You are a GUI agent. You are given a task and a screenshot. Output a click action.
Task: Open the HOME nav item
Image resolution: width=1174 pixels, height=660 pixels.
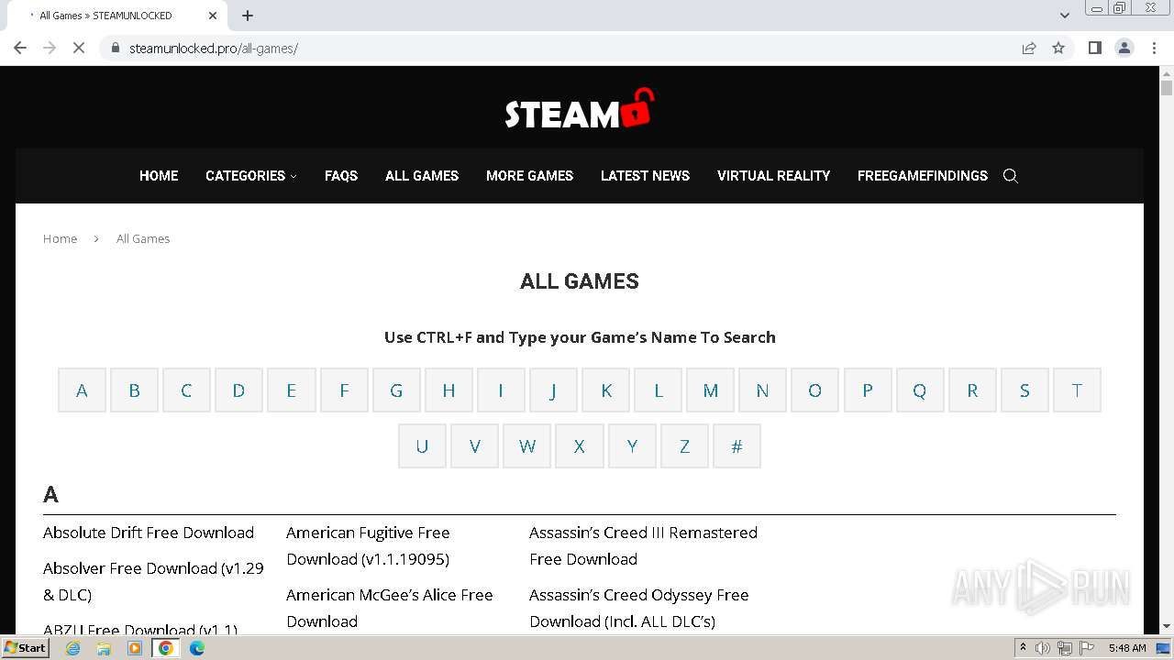[x=159, y=176]
